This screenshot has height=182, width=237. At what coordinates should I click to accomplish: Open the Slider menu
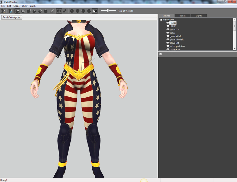click(25, 6)
